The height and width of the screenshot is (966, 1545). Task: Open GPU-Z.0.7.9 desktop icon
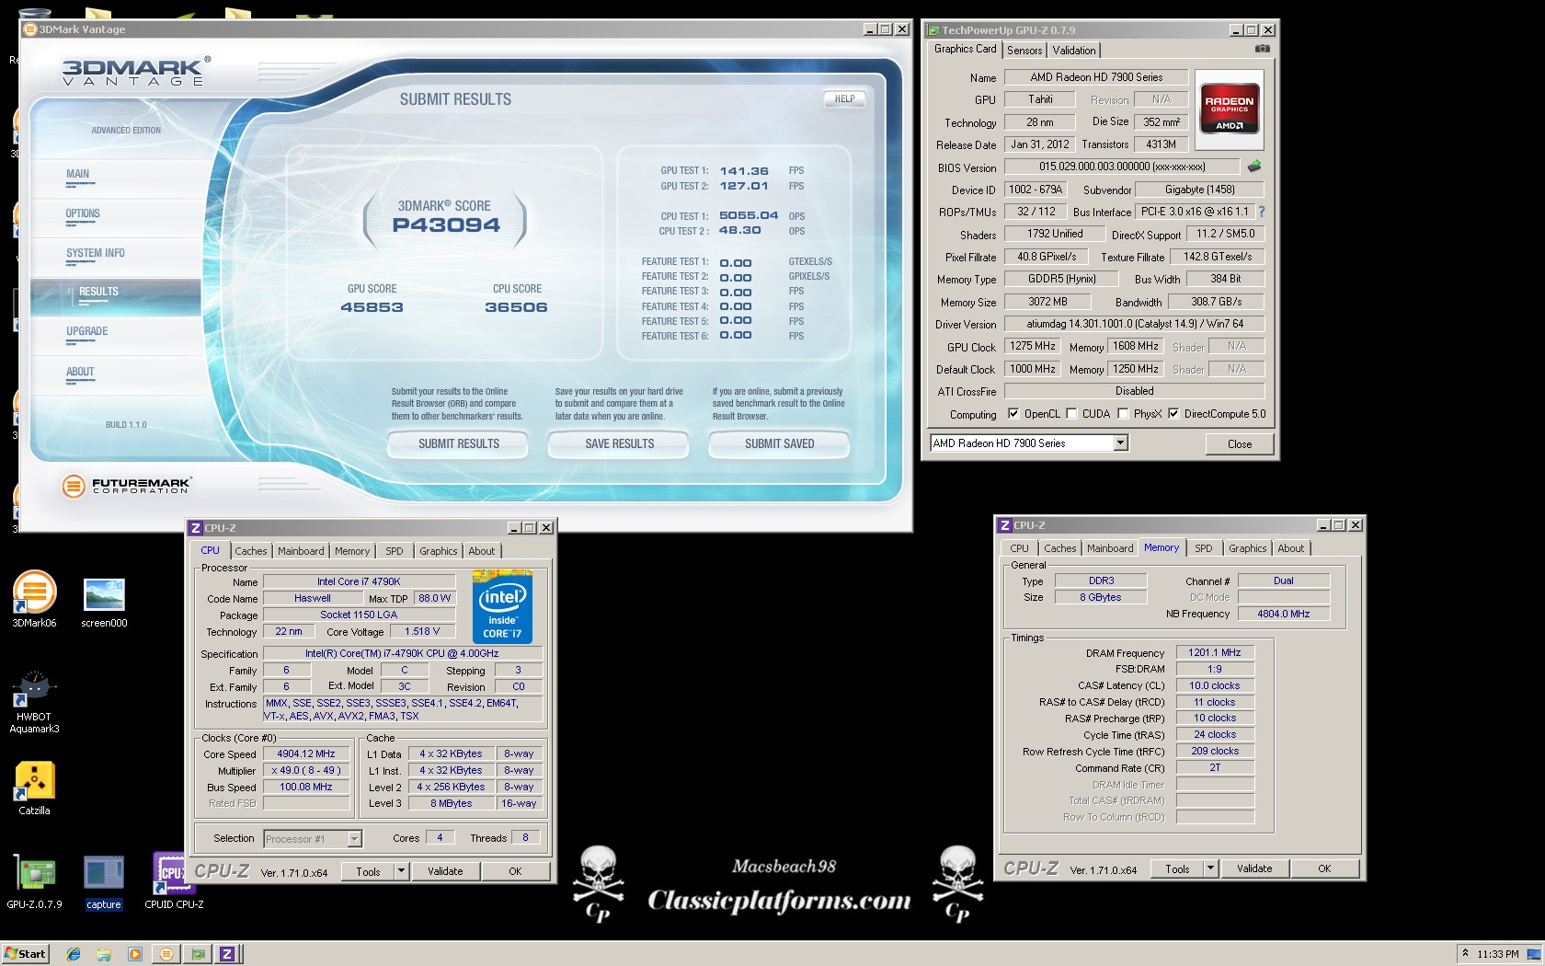tap(34, 880)
